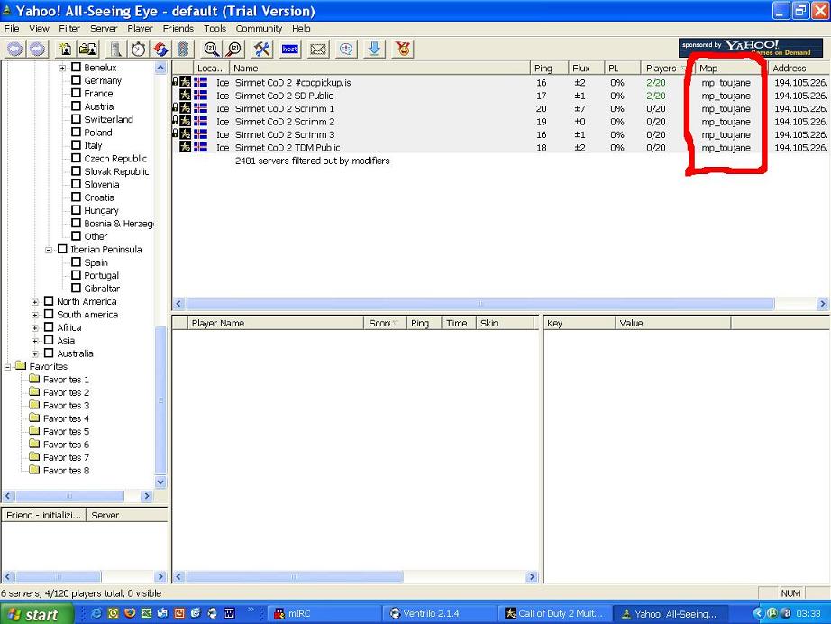
Task: Expand the Benelux tree node
Action: (x=62, y=68)
